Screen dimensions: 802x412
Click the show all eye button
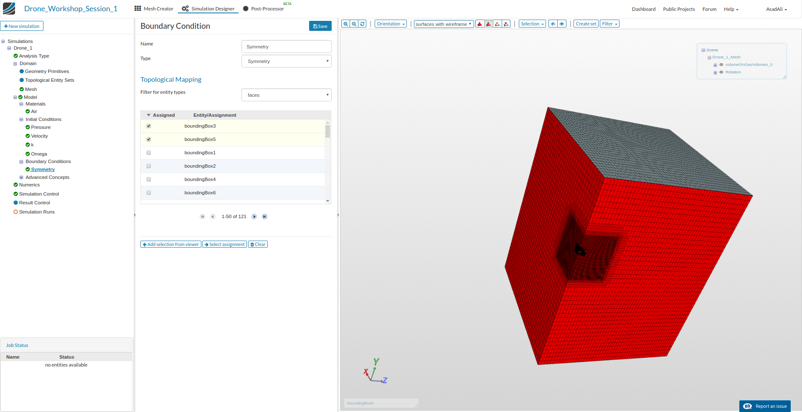pyautogui.click(x=562, y=24)
